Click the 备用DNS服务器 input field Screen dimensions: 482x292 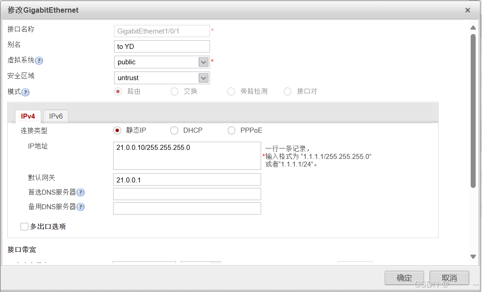pos(187,208)
